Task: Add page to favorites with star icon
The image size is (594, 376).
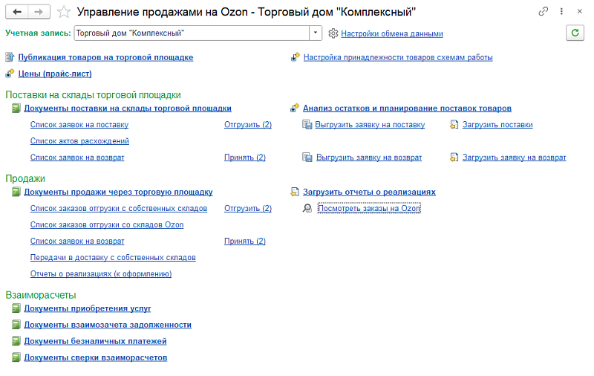Action: coord(64,12)
